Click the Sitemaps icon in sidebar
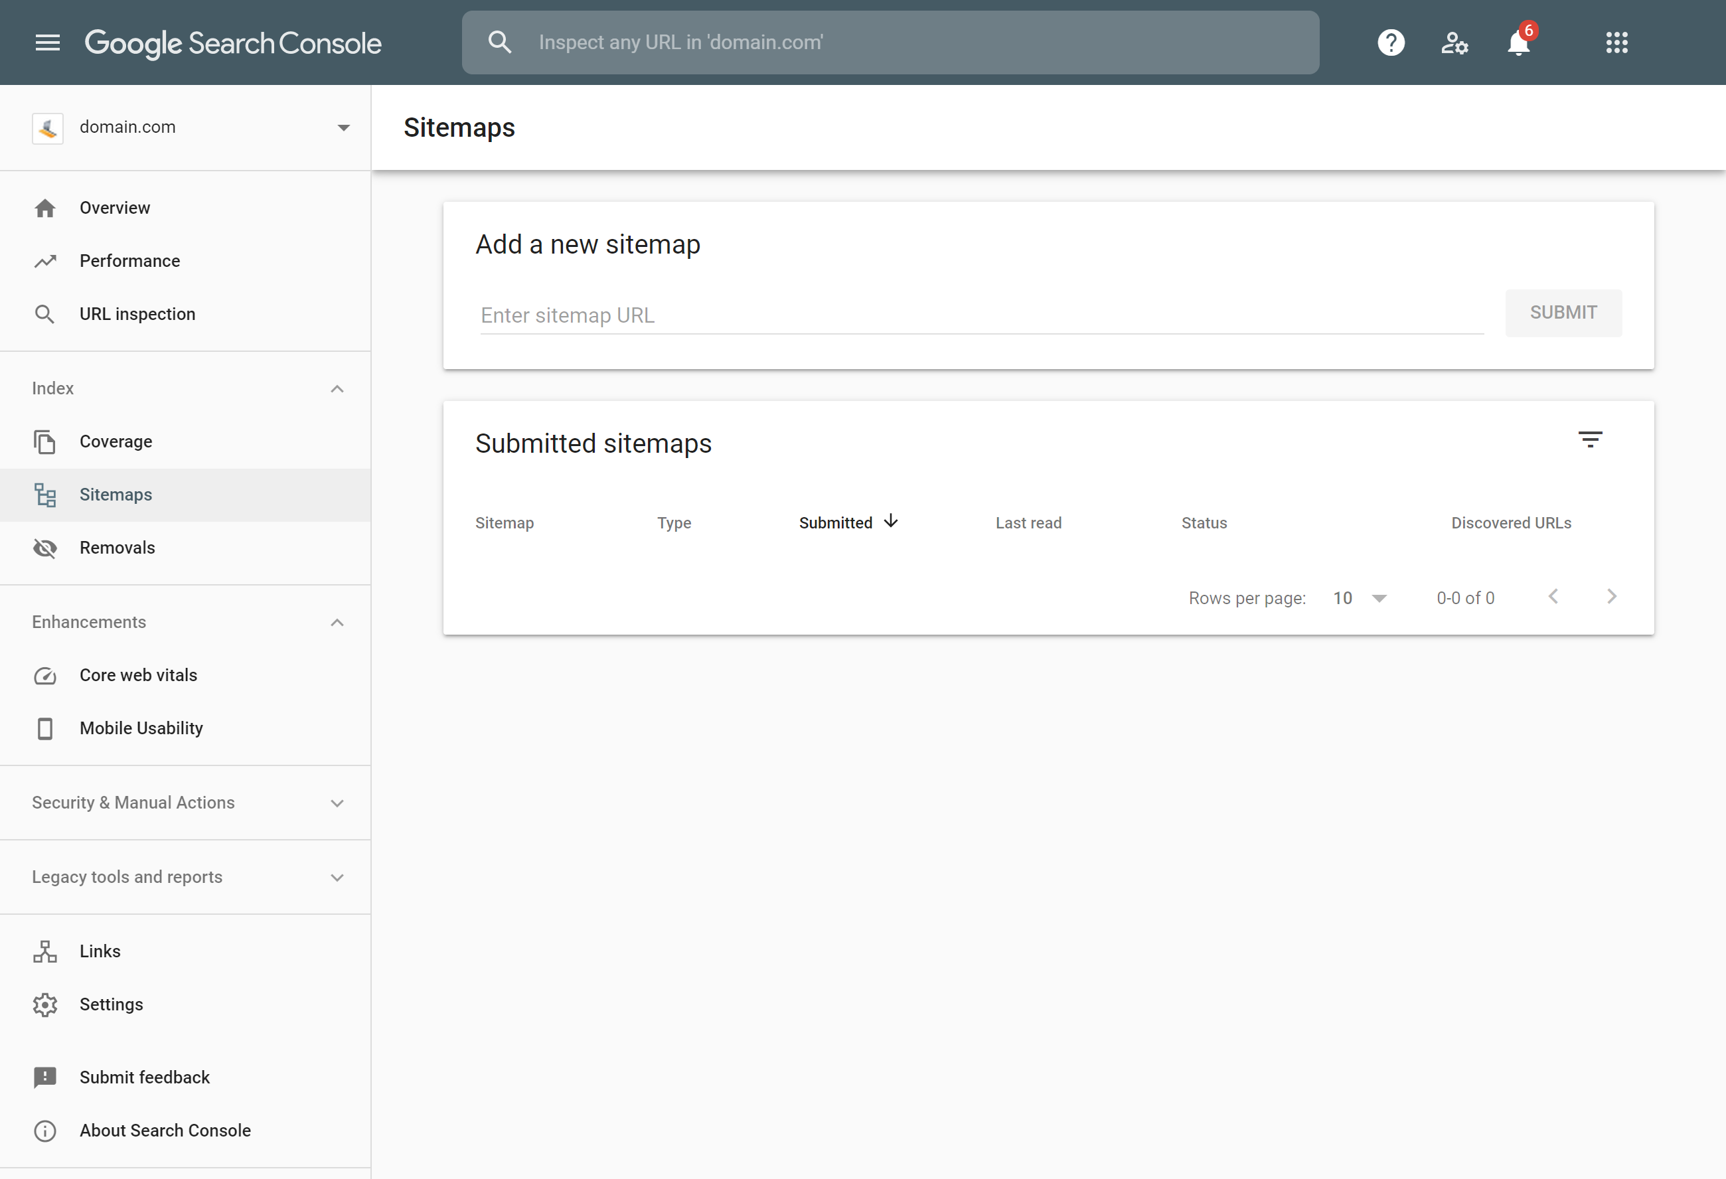Screen dimensions: 1726x1179 44,495
